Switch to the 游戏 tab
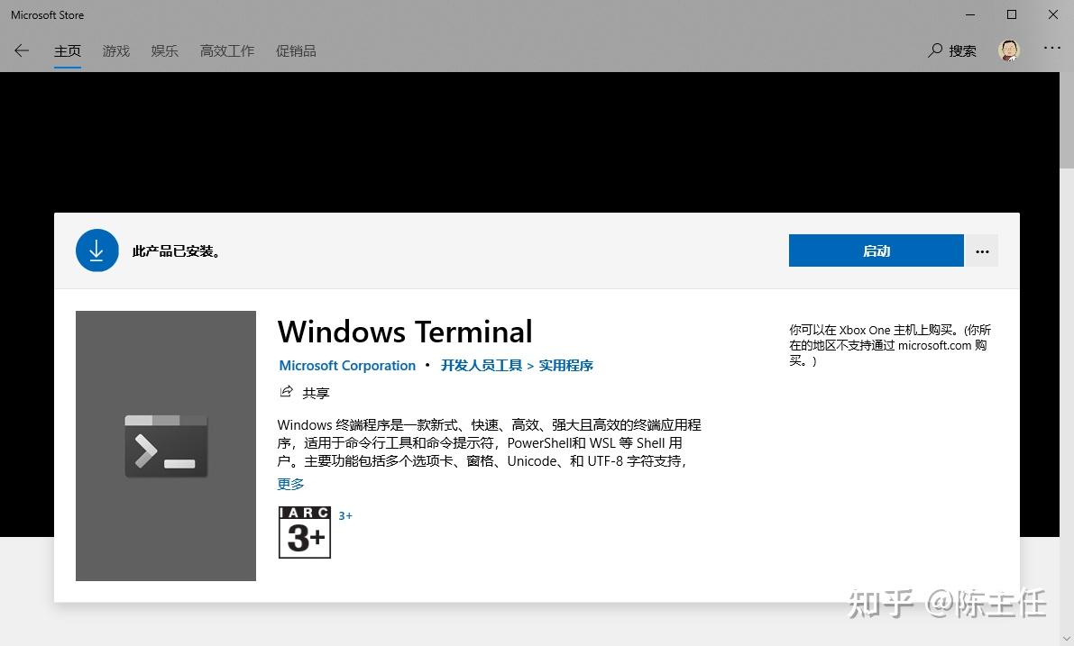Image resolution: width=1074 pixels, height=646 pixels. (x=115, y=50)
